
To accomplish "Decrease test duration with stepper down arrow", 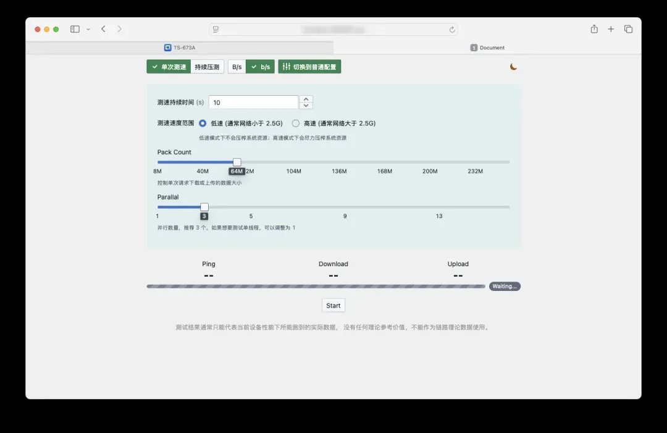I will (x=306, y=106).
